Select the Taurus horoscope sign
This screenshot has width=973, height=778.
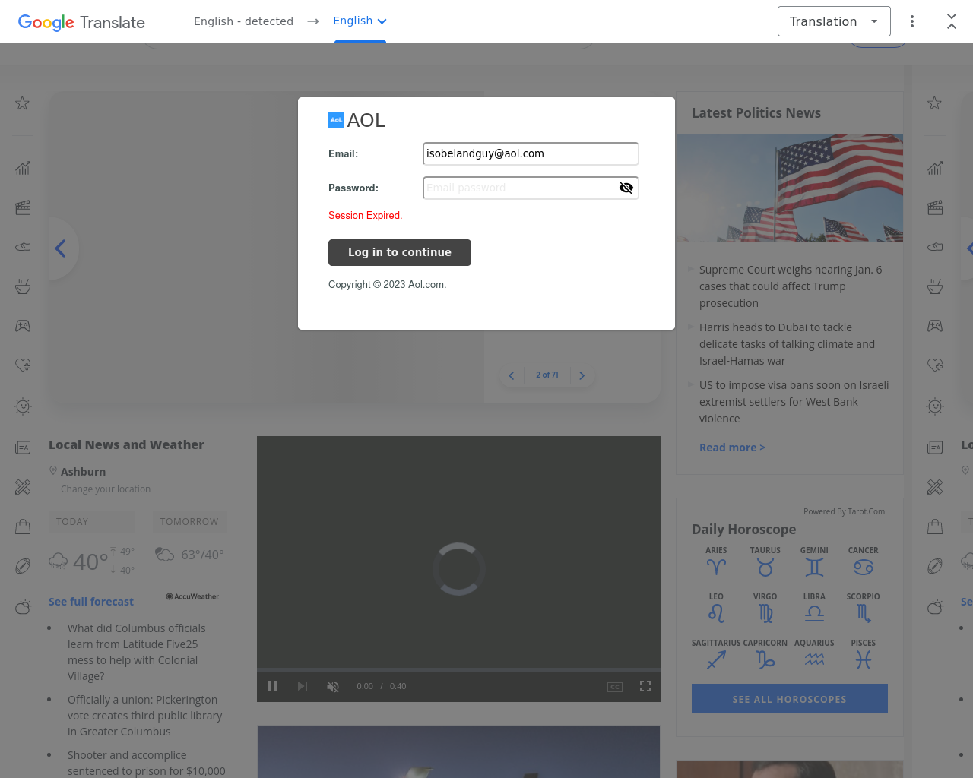(765, 561)
